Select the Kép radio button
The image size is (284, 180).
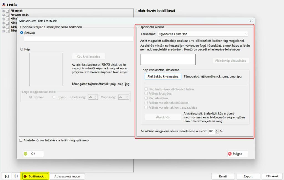22,49
